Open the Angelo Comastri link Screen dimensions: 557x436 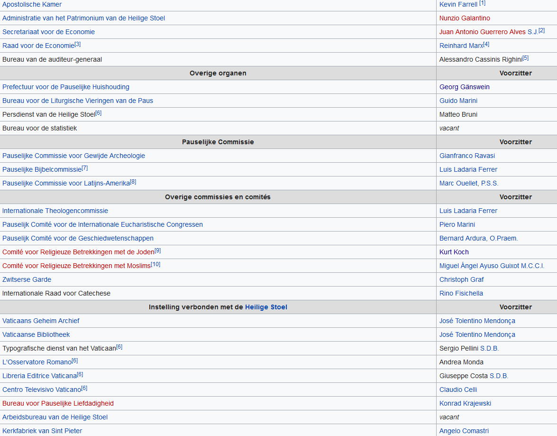464,431
